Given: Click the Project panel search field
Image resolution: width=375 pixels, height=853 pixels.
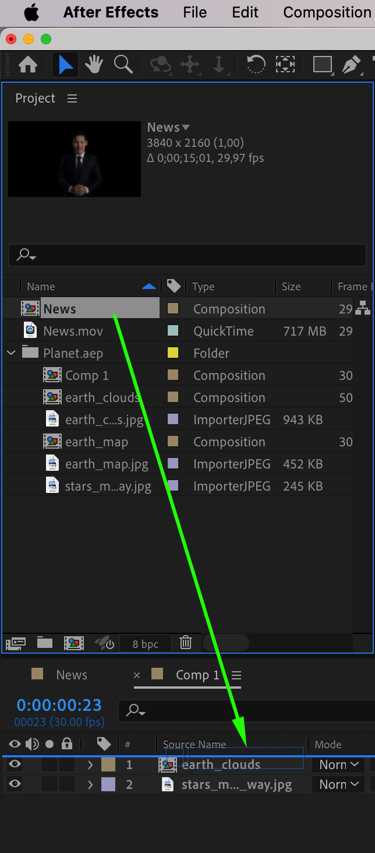Looking at the screenshot, I should (x=187, y=255).
